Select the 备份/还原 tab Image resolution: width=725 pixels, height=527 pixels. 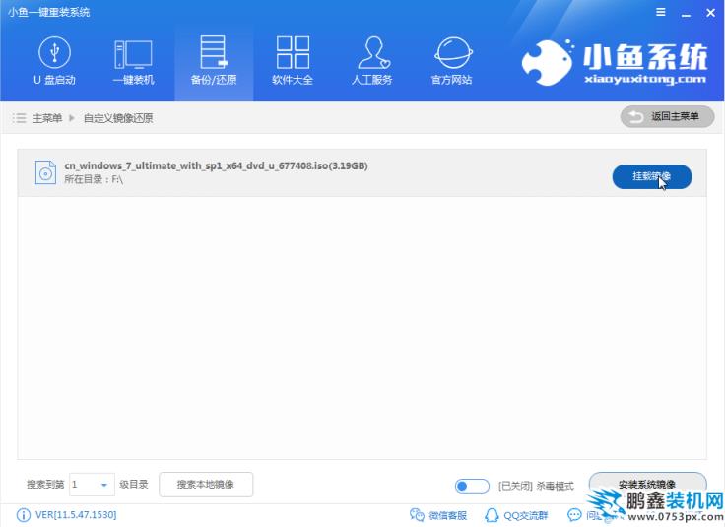click(214, 61)
